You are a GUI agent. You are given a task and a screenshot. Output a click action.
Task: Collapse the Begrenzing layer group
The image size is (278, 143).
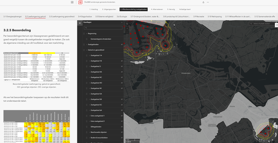tap(87, 34)
